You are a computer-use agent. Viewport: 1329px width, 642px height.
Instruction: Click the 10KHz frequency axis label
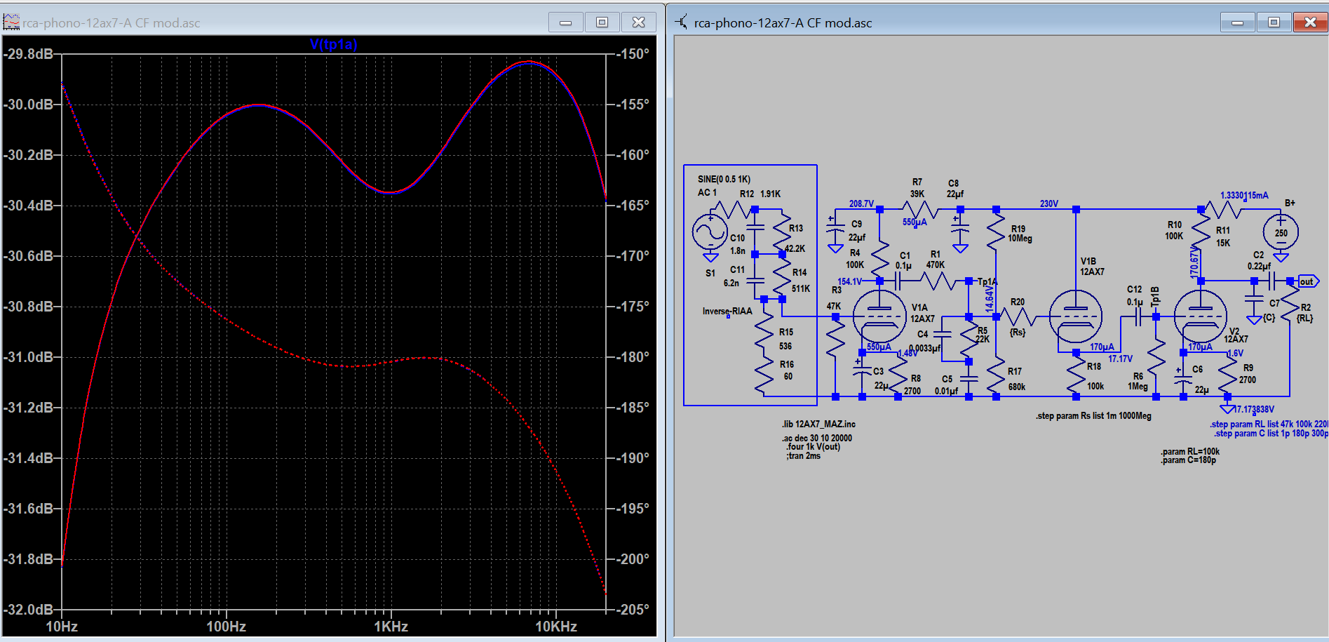tap(556, 626)
